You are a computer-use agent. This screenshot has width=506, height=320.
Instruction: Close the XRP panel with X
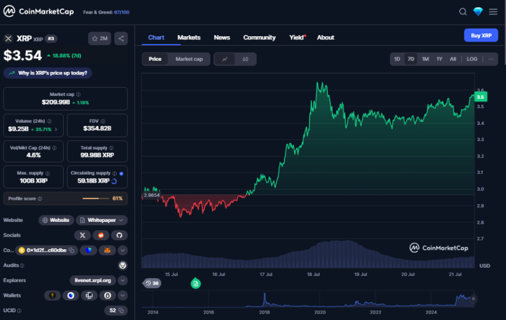8,39
